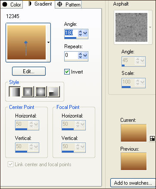
Task: Uncheck the Invert checkbox
Action: (67, 71)
